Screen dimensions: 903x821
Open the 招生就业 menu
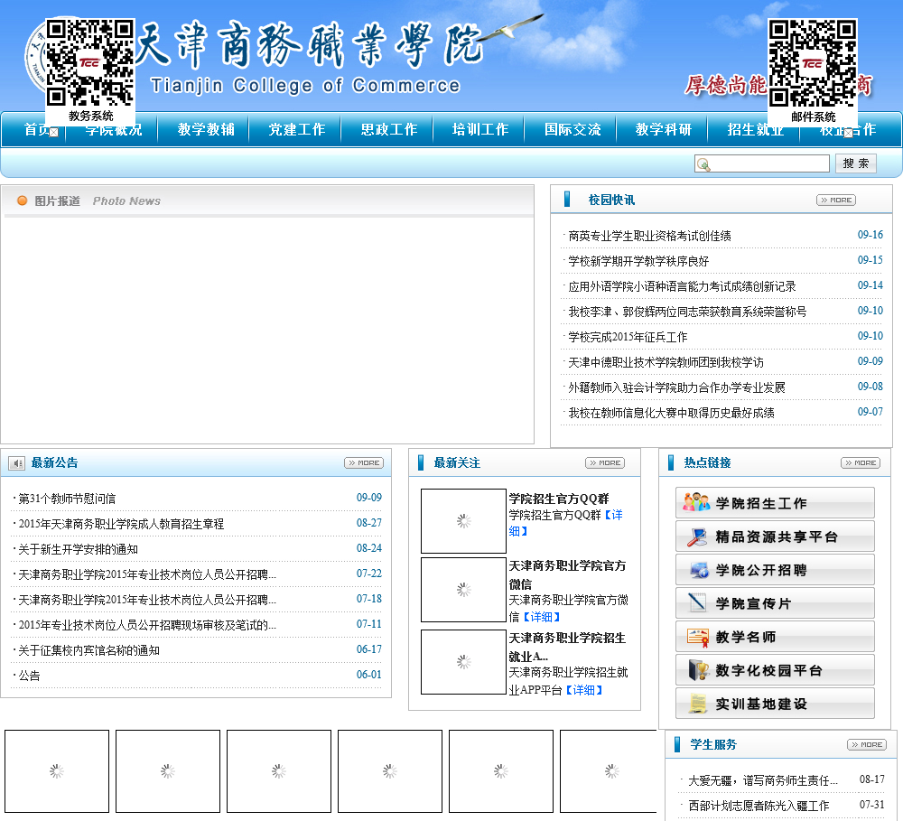tap(755, 130)
